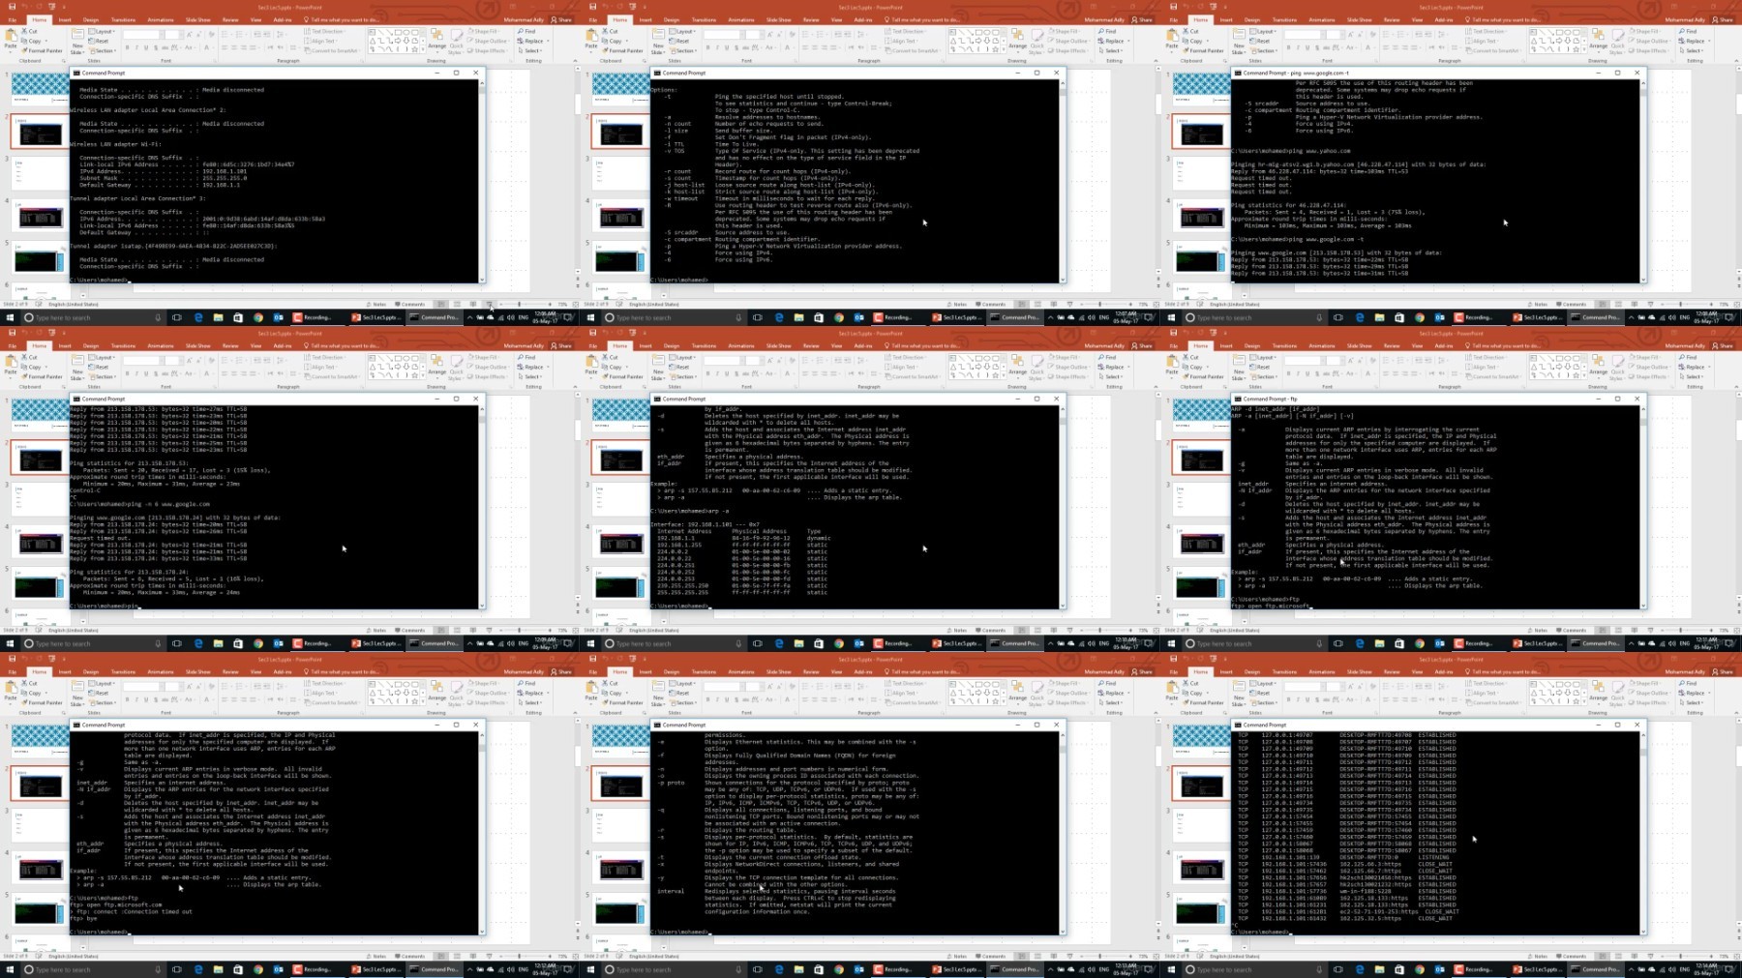Select Format Painter in the ping options help frame

click(621, 51)
